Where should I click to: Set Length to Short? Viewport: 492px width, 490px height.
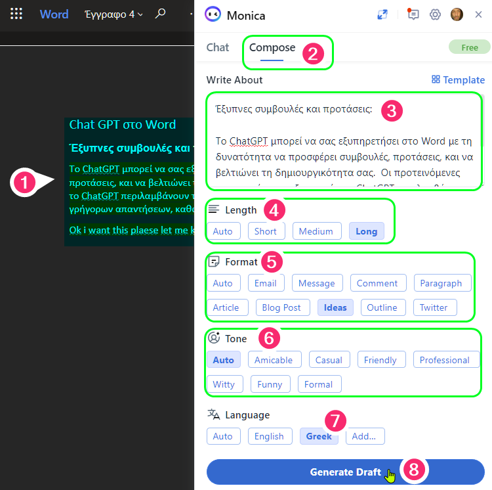(266, 231)
